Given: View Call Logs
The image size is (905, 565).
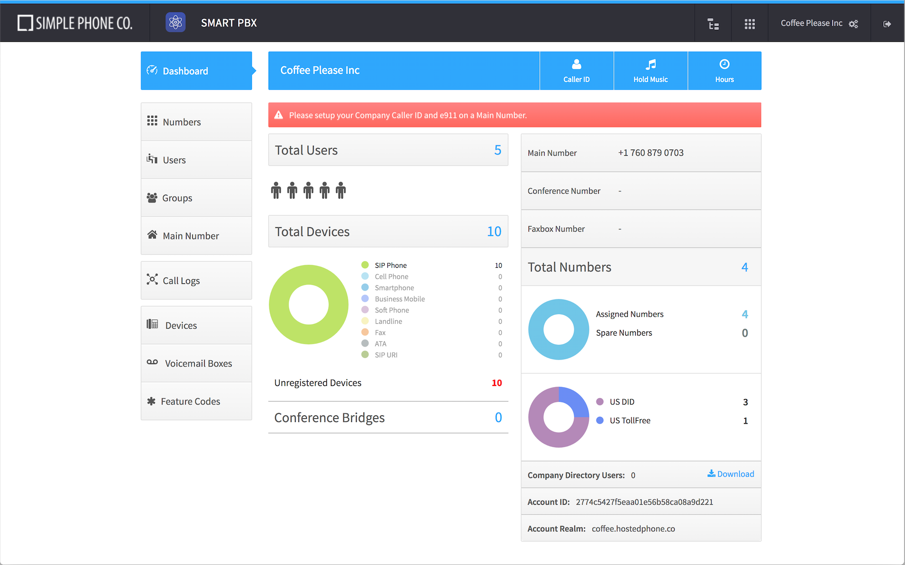Looking at the screenshot, I should (x=196, y=281).
